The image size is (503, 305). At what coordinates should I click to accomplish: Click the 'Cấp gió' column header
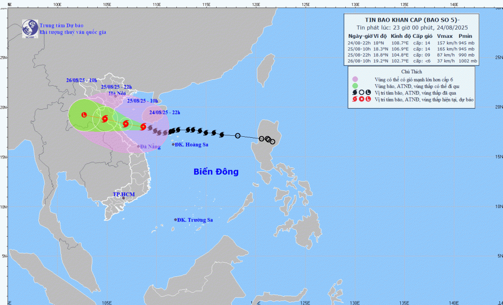coord(422,36)
